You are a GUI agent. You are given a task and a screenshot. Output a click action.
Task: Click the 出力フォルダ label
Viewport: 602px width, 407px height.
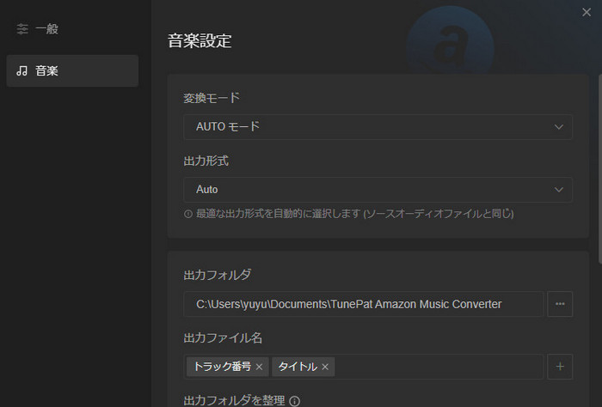pos(218,275)
